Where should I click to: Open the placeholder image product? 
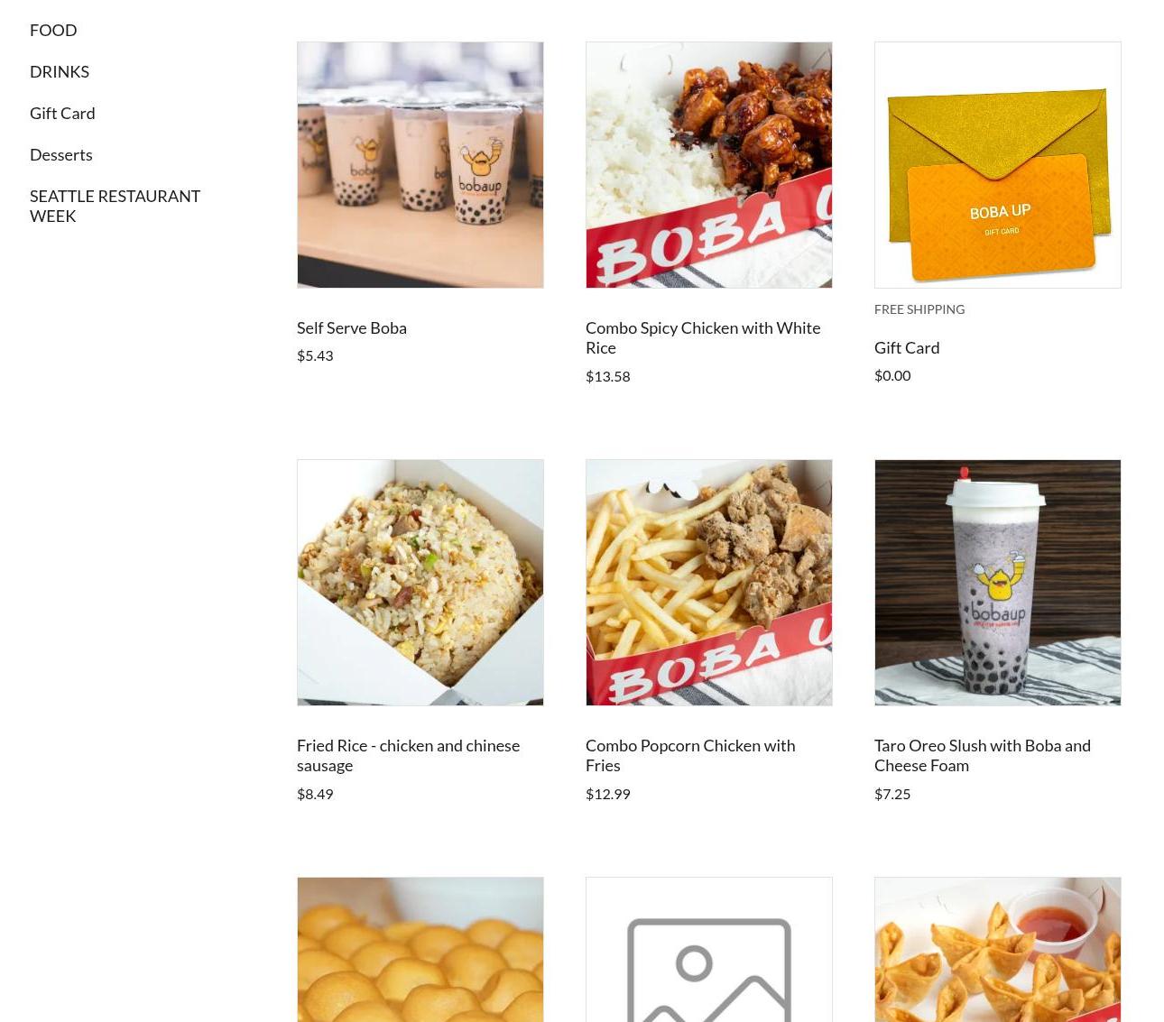click(709, 950)
